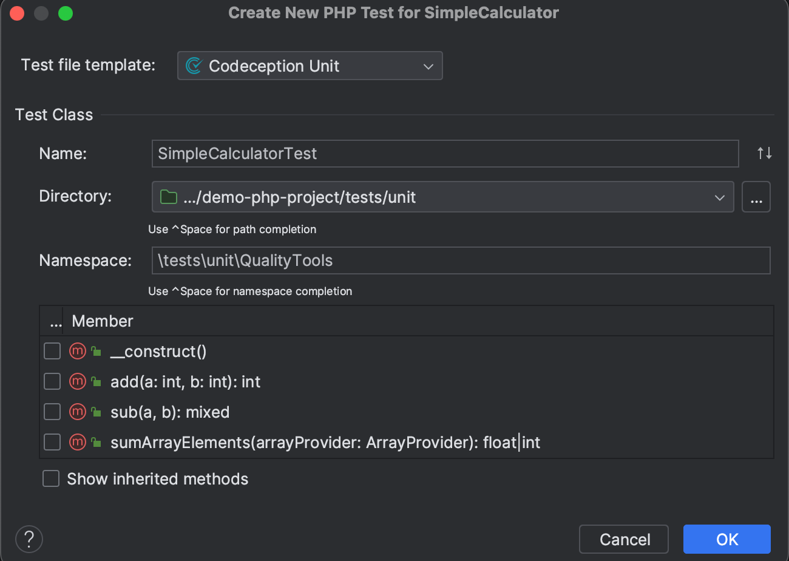The width and height of the screenshot is (789, 561).
Task: Check the checkbox for __construct()
Action: (x=52, y=351)
